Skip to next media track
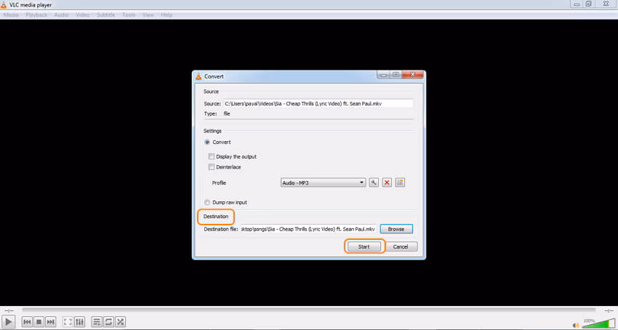The height and width of the screenshot is (330, 618). 50,322
